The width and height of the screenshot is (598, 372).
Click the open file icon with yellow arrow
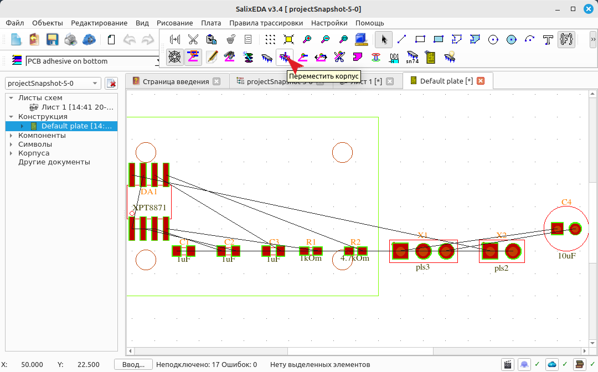34,40
